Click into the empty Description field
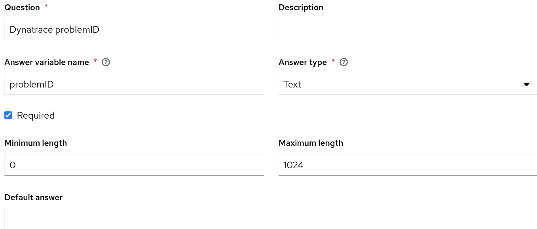This screenshot has height=229, width=537. click(x=408, y=30)
